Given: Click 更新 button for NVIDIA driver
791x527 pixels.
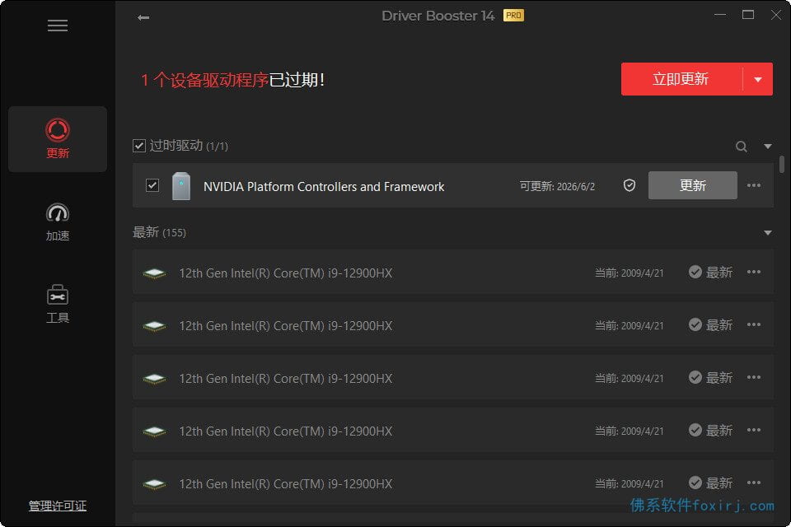Looking at the screenshot, I should click(x=693, y=185).
